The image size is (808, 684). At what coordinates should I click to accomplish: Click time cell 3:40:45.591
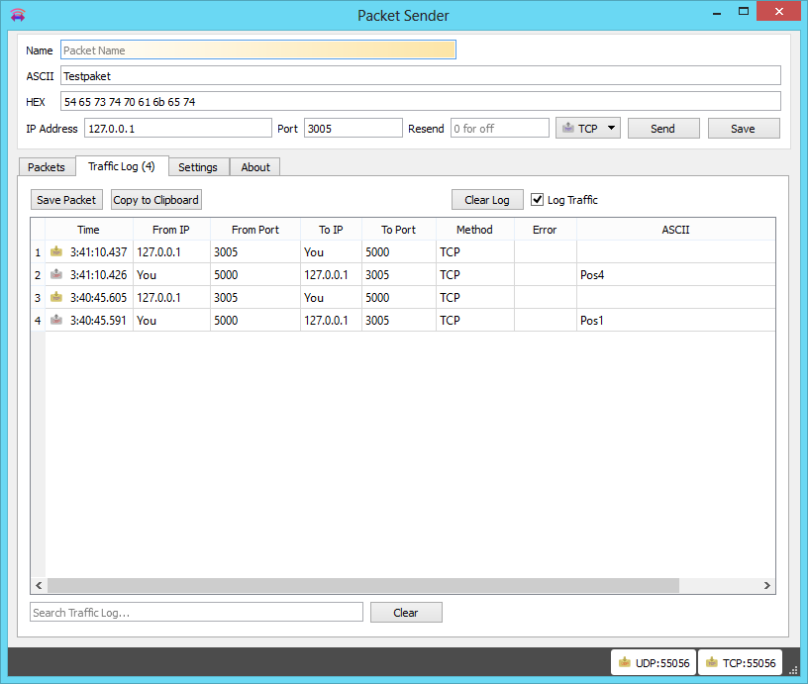(x=89, y=321)
